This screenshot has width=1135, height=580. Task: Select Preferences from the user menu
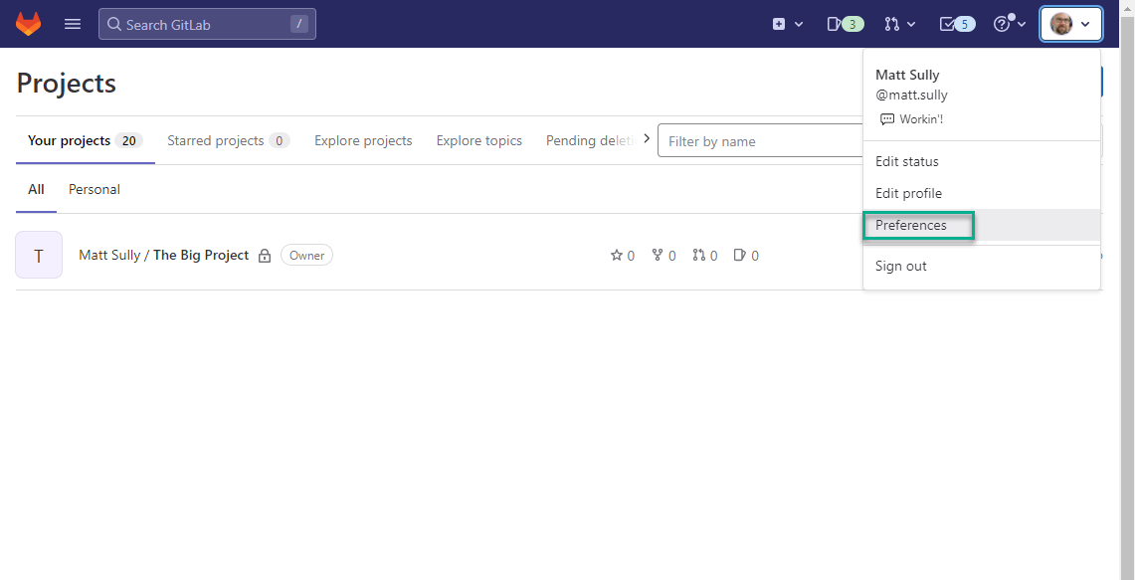click(x=911, y=226)
